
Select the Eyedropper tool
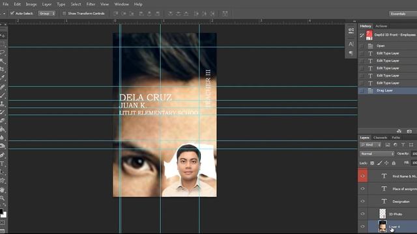click(3, 78)
